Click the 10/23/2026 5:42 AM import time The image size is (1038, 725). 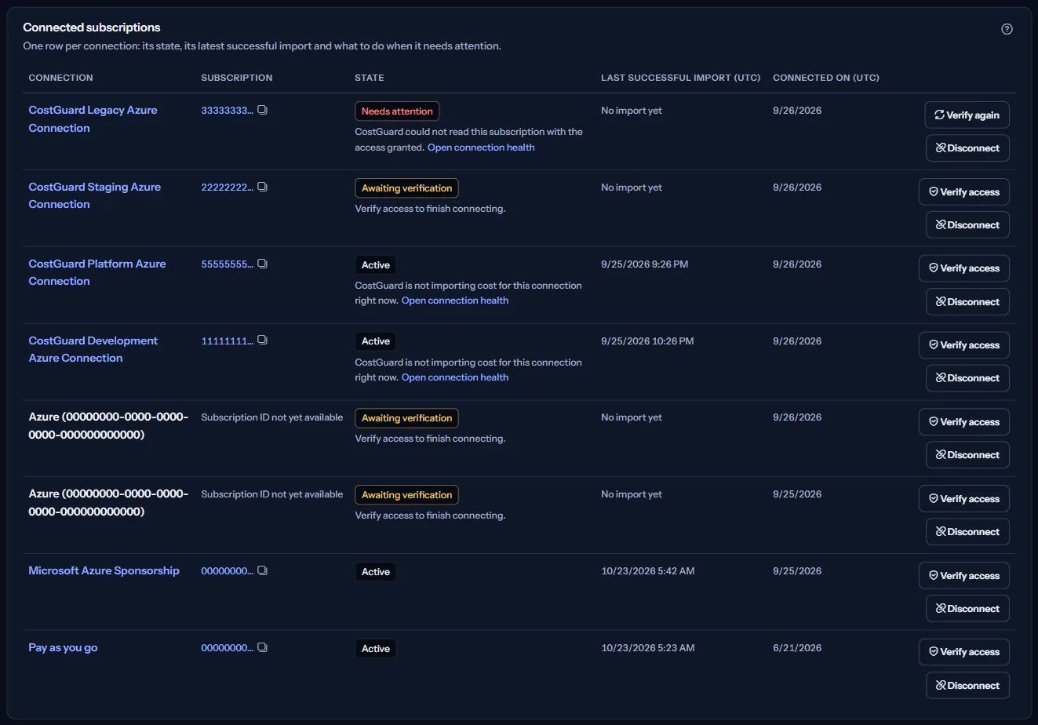click(647, 570)
